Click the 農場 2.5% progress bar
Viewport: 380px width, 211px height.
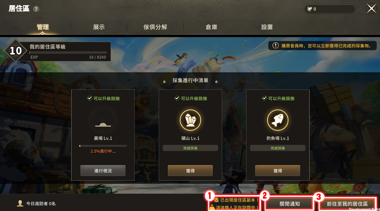tap(103, 146)
